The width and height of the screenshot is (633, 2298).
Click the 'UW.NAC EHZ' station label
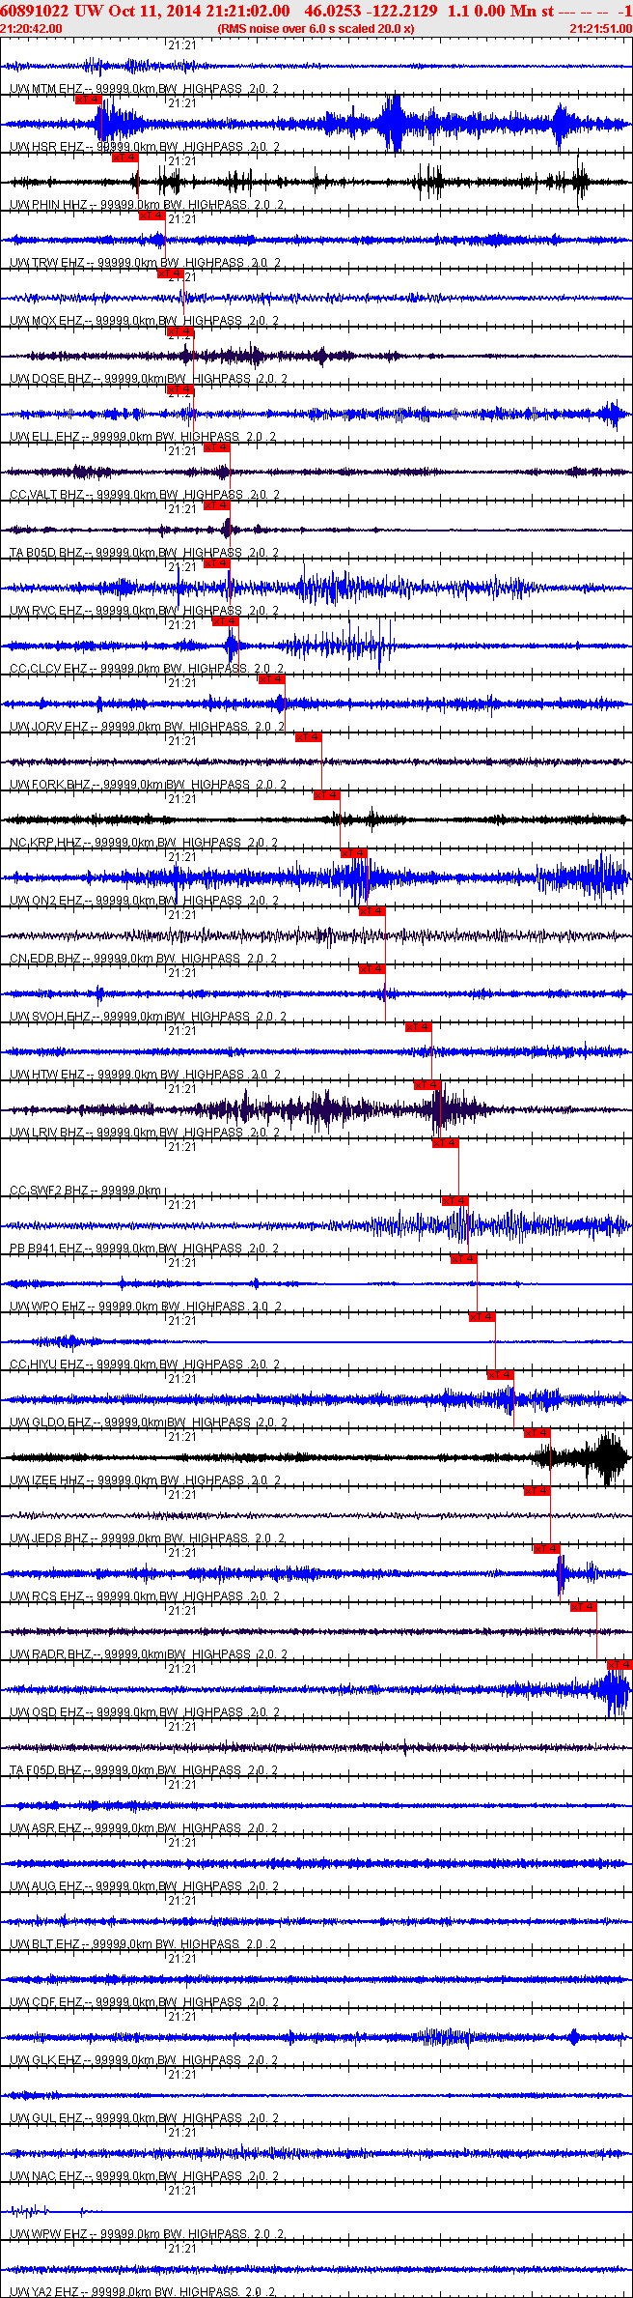click(46, 2176)
